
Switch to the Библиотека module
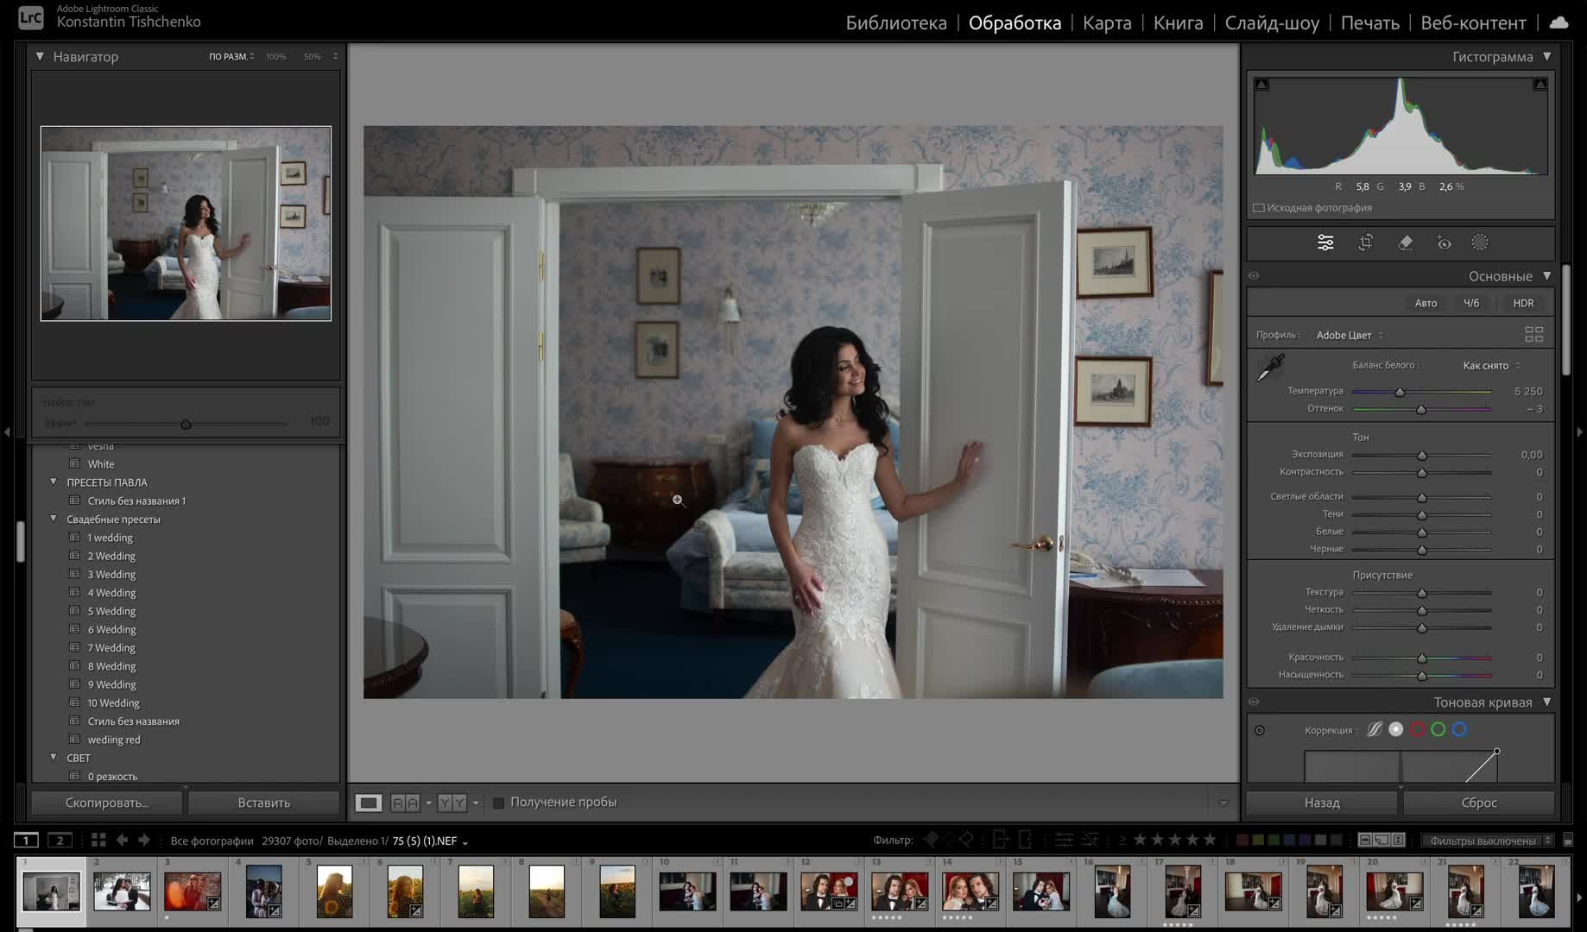(895, 23)
